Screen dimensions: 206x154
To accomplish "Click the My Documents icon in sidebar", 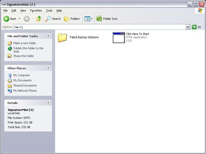I will [x=10, y=80].
